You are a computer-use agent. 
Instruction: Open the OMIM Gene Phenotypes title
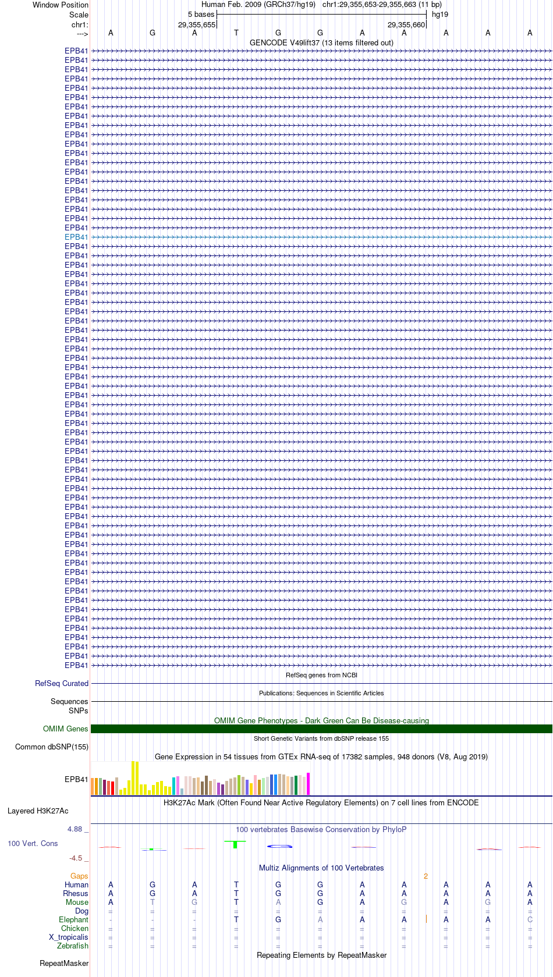pyautogui.click(x=321, y=720)
